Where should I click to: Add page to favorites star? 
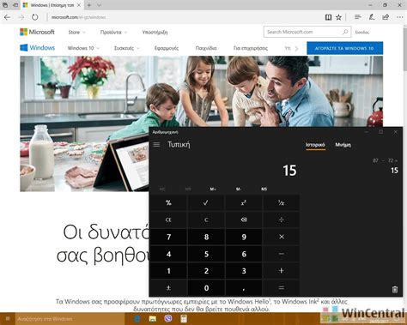tap(338, 17)
